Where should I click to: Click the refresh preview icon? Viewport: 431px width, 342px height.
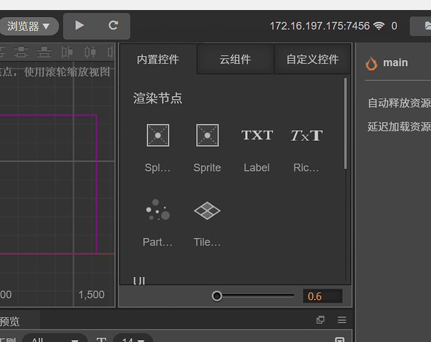[113, 25]
